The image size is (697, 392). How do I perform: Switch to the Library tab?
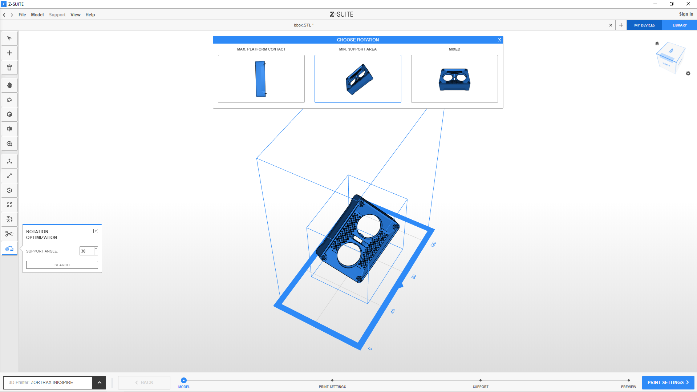[x=679, y=25]
